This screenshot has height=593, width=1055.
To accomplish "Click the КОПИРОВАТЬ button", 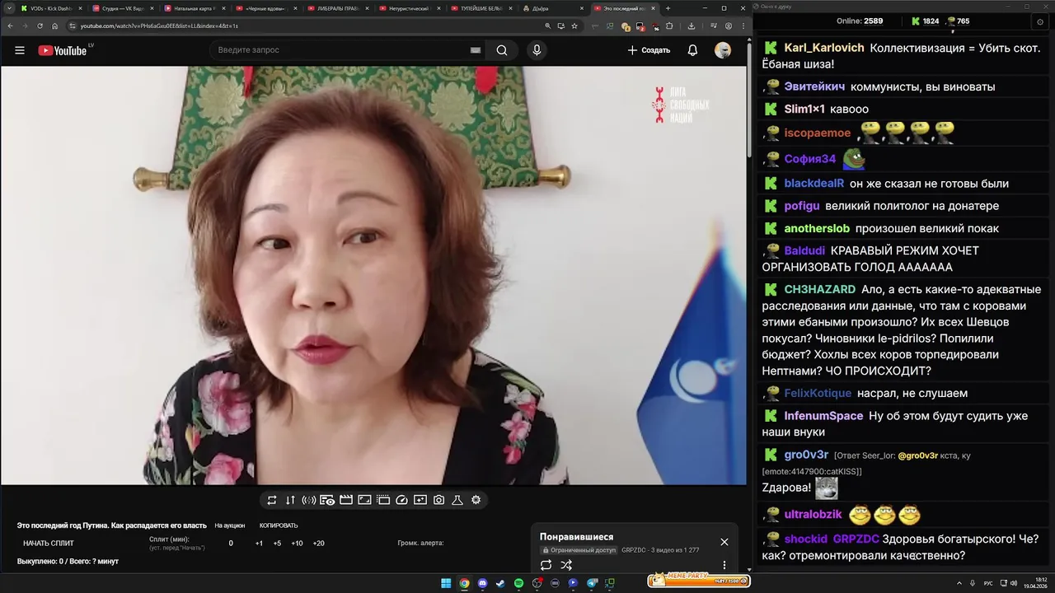I will point(279,525).
